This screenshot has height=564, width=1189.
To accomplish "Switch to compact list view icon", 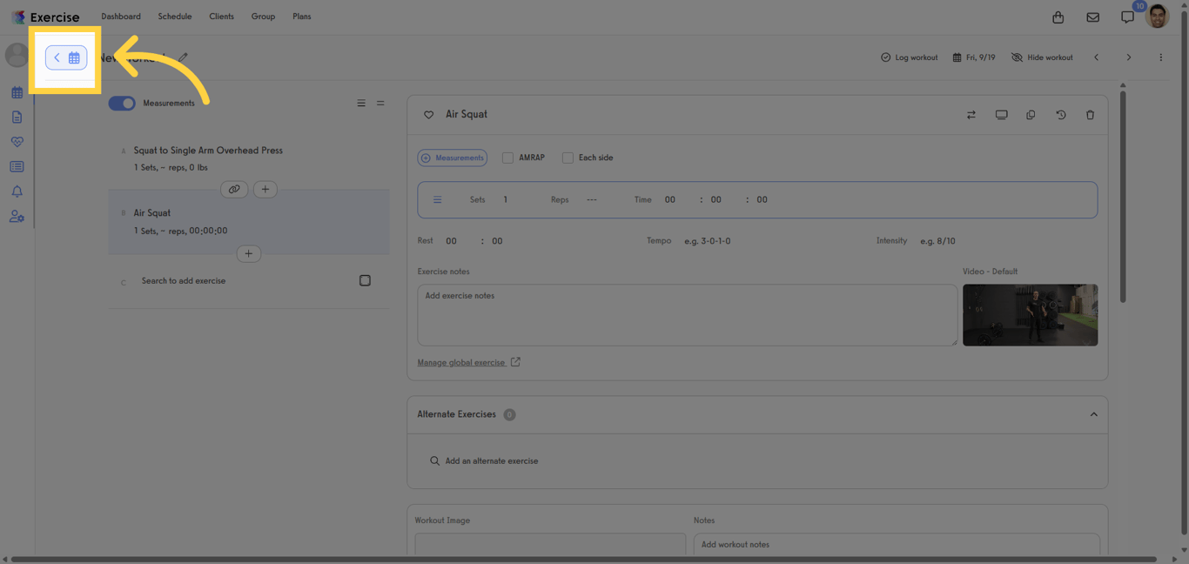I will click(x=380, y=103).
